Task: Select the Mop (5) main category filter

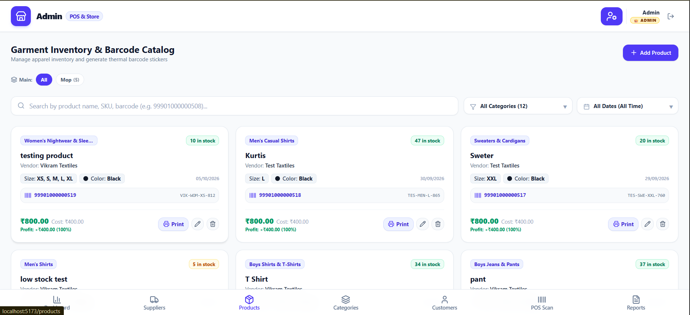Action: pyautogui.click(x=70, y=80)
